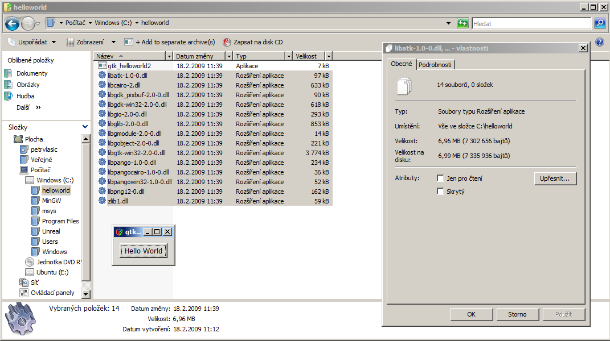
Task: Click Windows (C:) in the address breadcrumb
Action: tap(113, 23)
